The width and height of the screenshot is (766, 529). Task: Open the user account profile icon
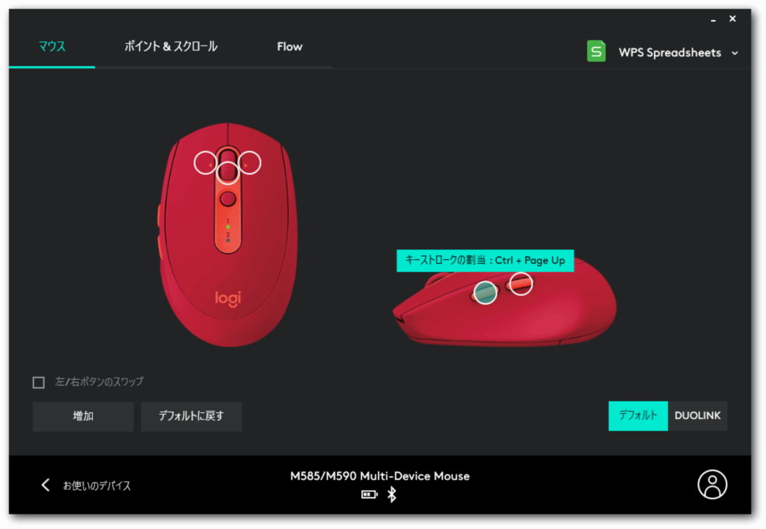click(x=712, y=484)
